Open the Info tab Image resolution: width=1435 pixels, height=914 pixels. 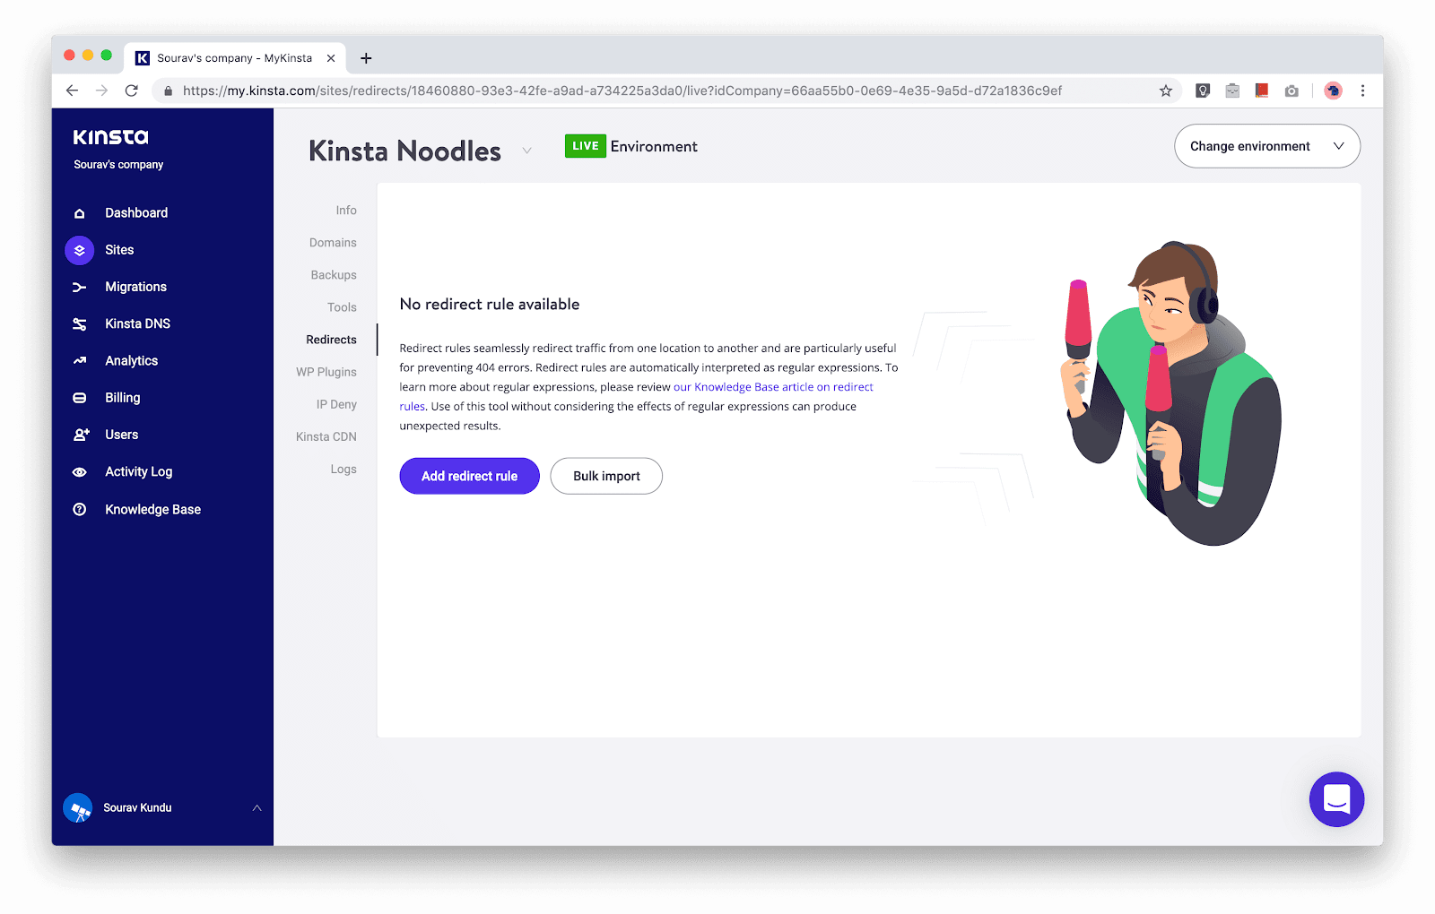point(346,211)
